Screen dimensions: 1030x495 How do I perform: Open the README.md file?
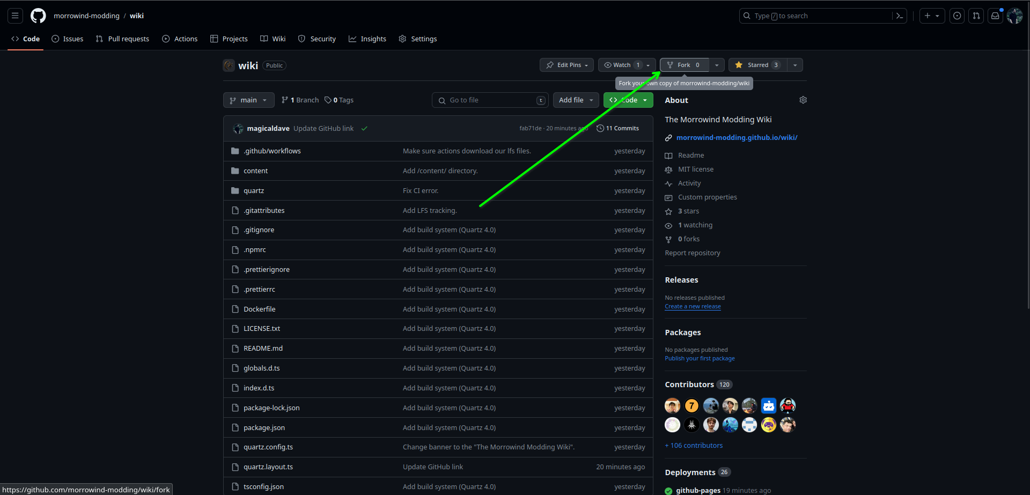pyautogui.click(x=263, y=349)
